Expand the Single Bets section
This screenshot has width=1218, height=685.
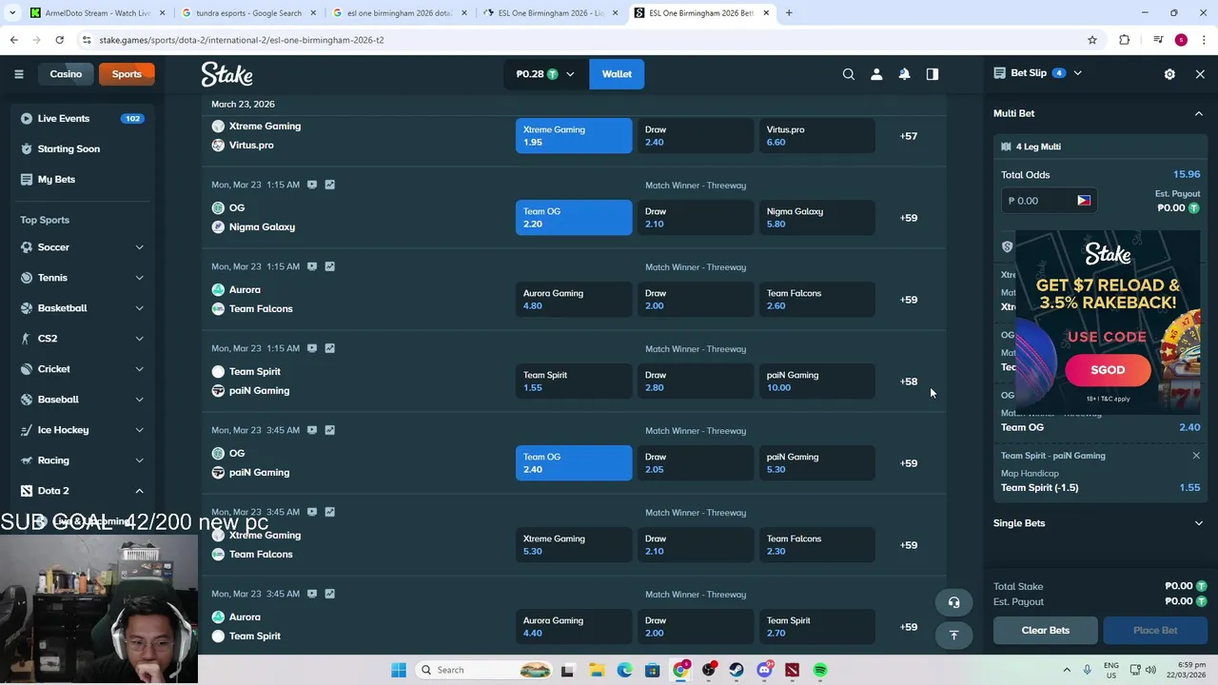coord(1199,523)
